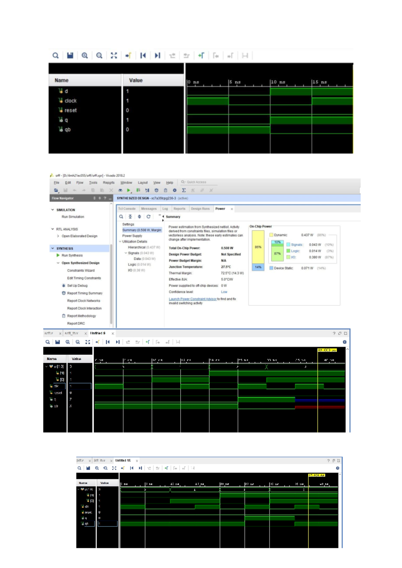Click the refresh icon in Power panel
Screen dimensions: 402x568
click(148, 217)
